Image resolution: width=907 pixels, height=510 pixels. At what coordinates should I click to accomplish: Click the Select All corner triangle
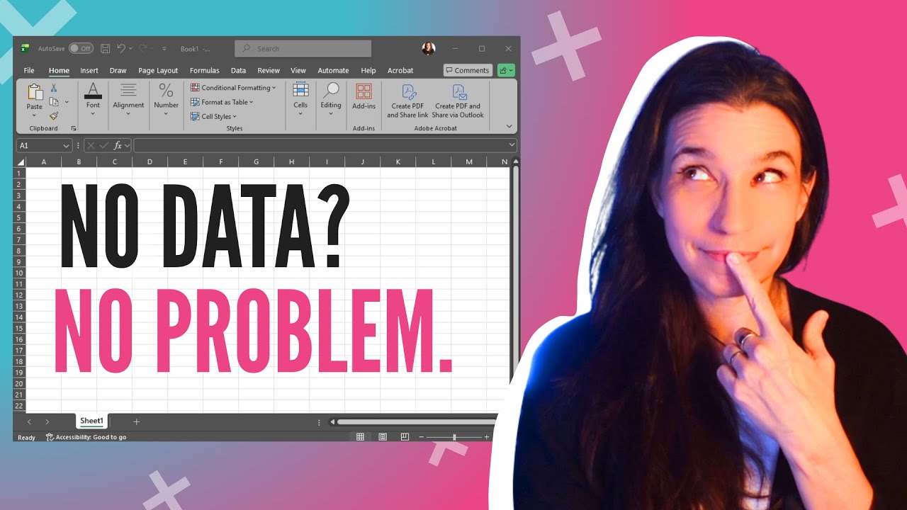click(21, 162)
